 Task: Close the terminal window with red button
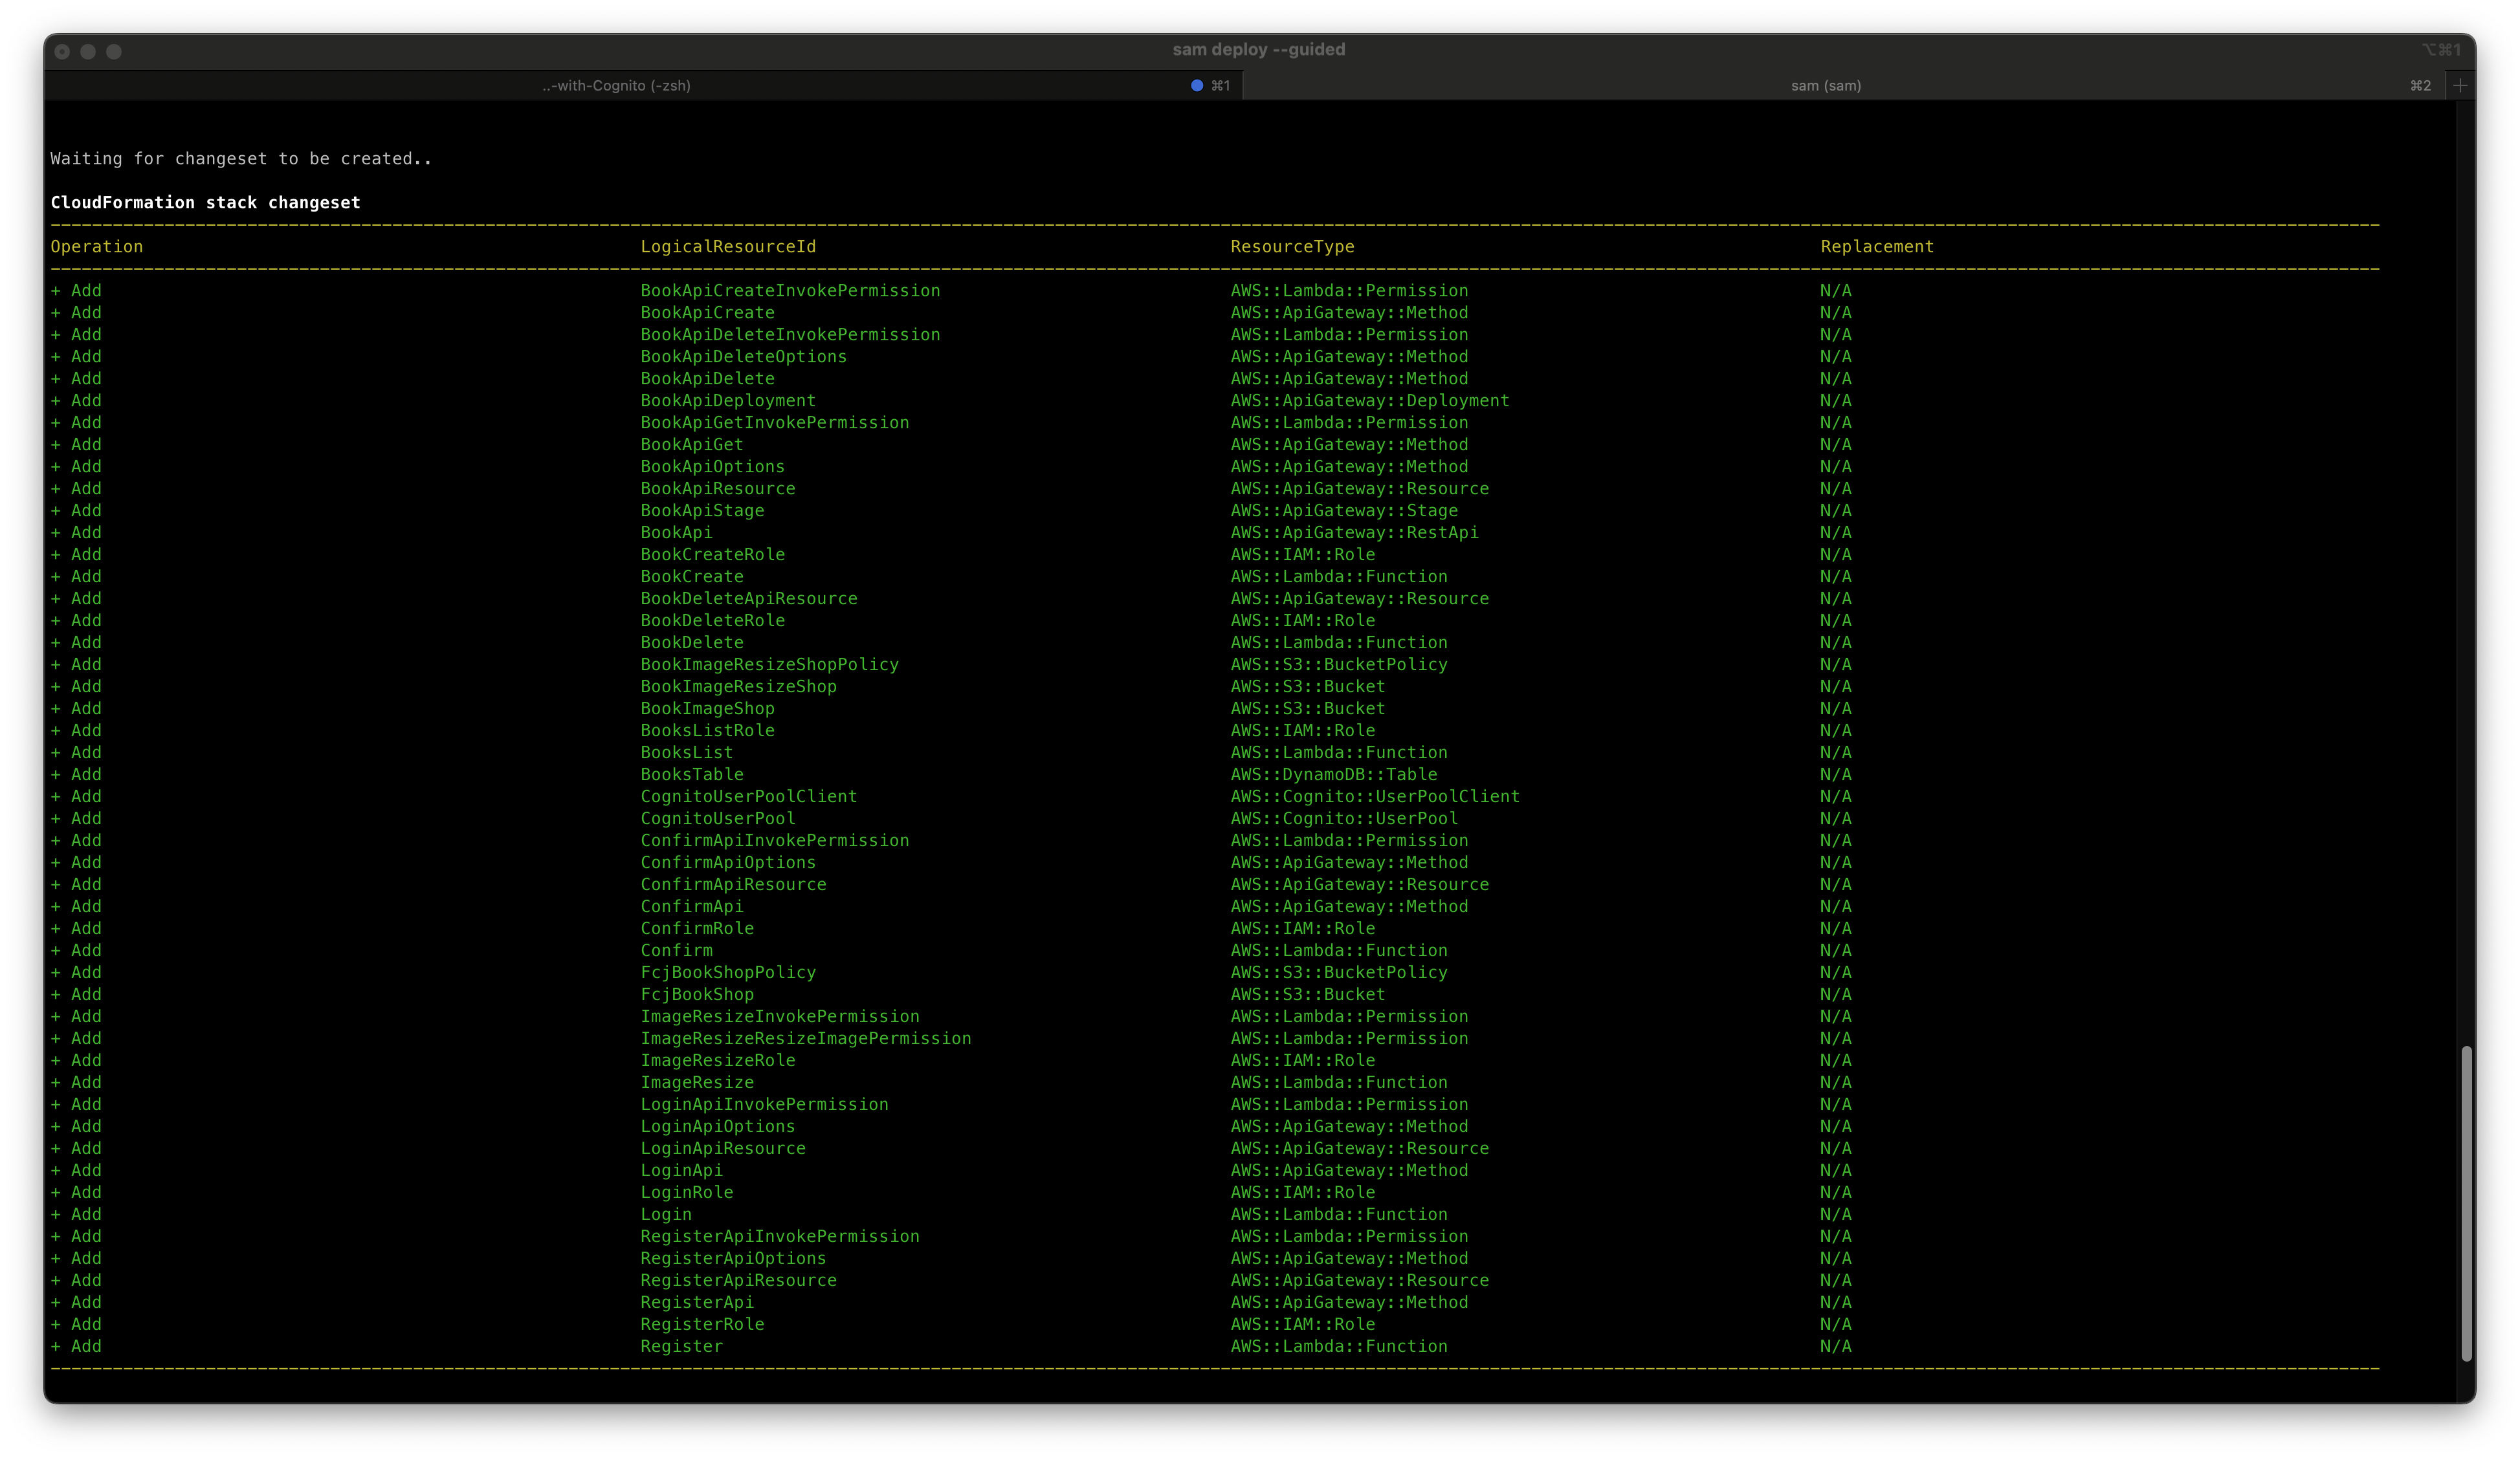(62, 51)
